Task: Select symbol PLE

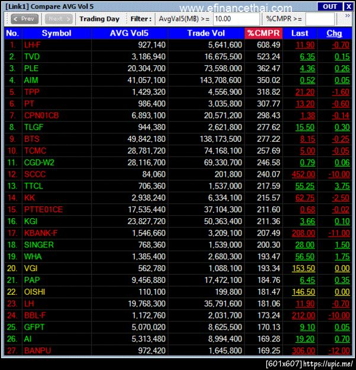Action: pos(31,68)
